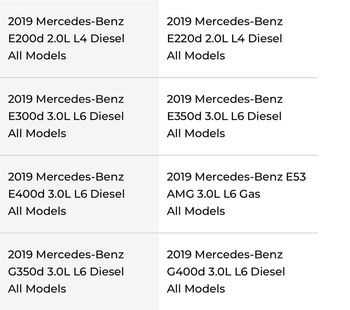Click the E400d 3.0L L6 Diesel entry
Viewport: 350px width, 310px height.
(66, 194)
